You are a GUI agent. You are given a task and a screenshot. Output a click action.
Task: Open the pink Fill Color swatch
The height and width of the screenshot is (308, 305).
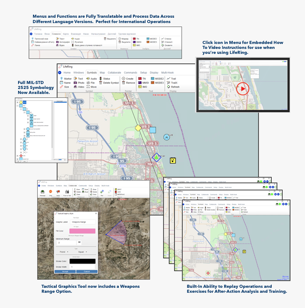pos(82,231)
